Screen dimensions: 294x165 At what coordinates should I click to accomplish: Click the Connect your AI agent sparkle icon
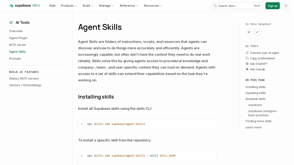coord(247,53)
